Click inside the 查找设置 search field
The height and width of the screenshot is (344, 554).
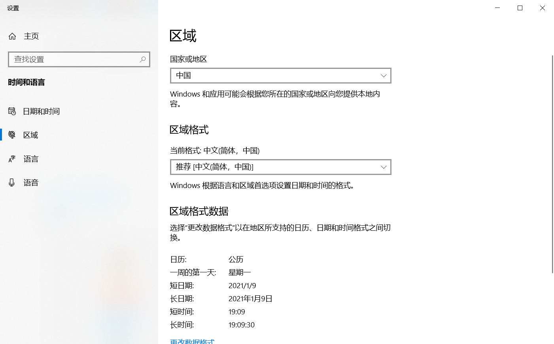click(x=75, y=59)
